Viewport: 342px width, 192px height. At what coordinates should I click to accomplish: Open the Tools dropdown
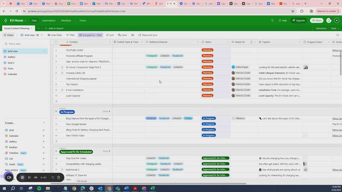click(335, 28)
